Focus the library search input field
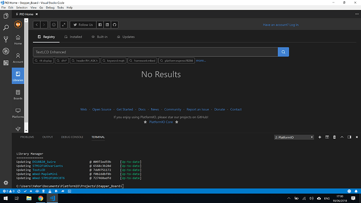The width and height of the screenshot is (361, 203). (x=155, y=52)
